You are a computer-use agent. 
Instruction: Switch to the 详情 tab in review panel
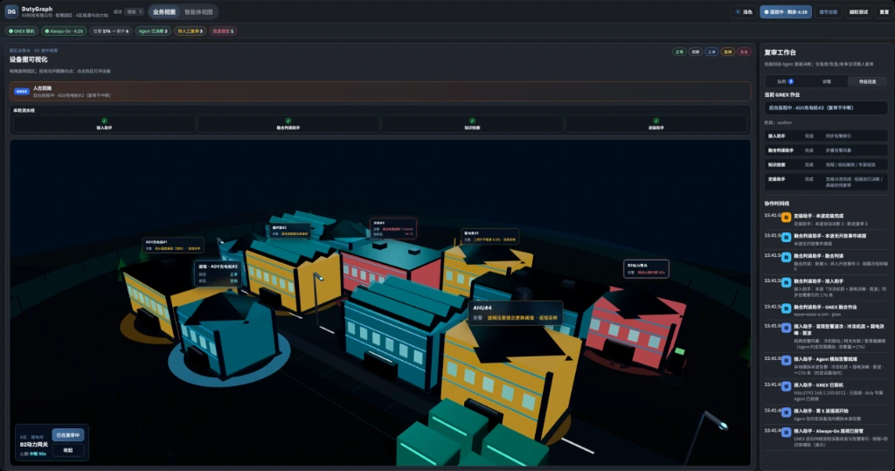click(x=827, y=81)
